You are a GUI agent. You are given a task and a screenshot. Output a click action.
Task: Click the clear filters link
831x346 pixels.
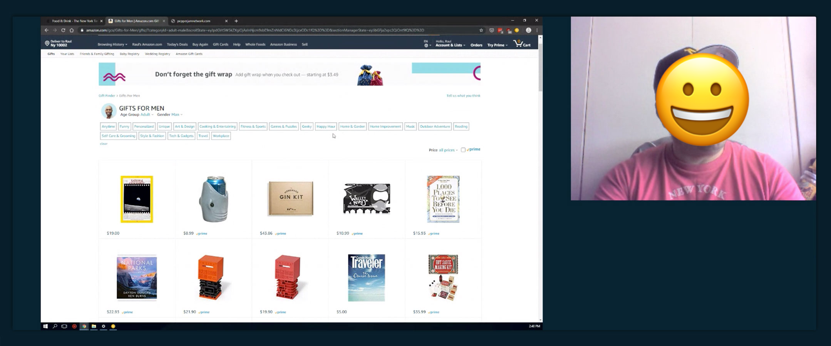point(104,144)
